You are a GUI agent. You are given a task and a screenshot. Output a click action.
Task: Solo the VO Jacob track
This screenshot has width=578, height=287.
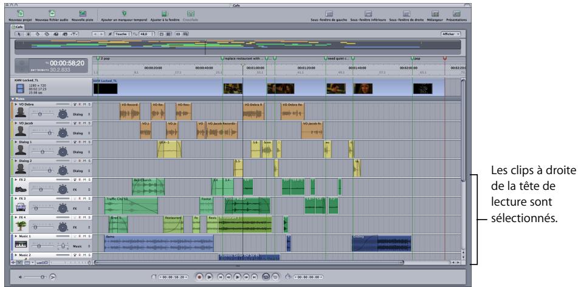tap(89, 123)
